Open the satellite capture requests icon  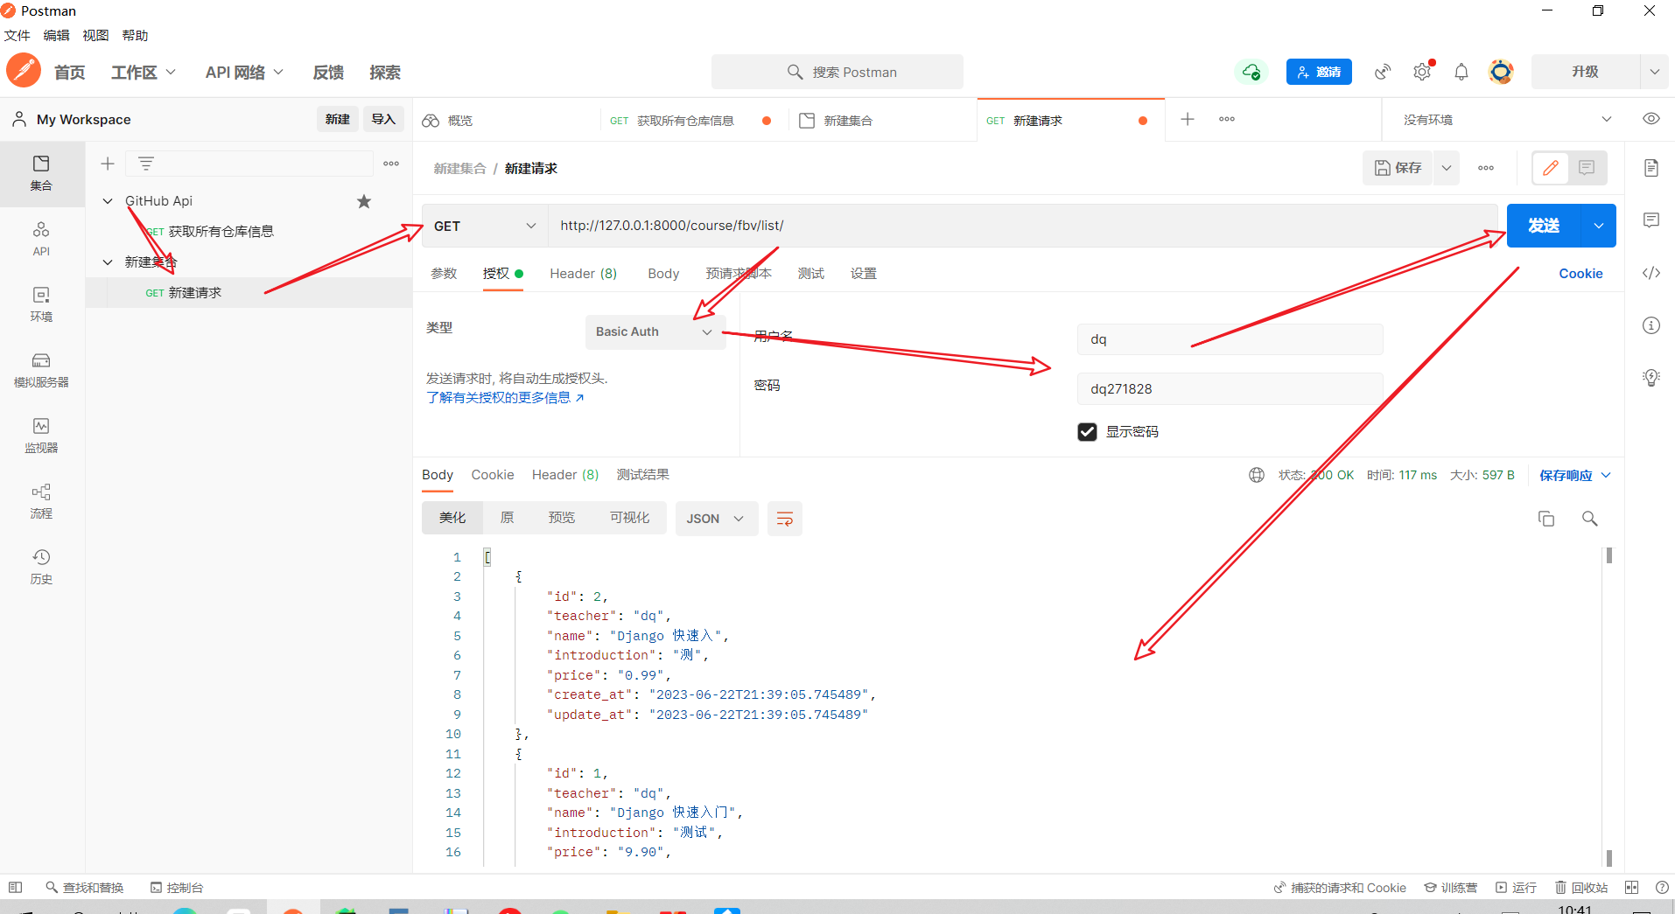pos(1383,72)
